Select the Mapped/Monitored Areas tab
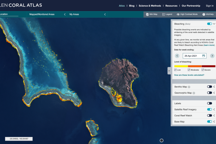 42,14
